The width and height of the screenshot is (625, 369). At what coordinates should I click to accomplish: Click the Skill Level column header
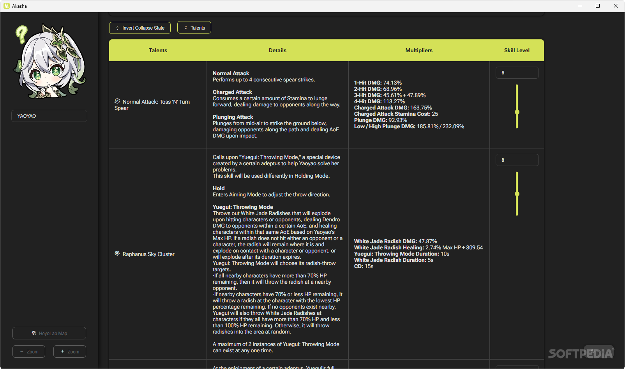(x=517, y=50)
